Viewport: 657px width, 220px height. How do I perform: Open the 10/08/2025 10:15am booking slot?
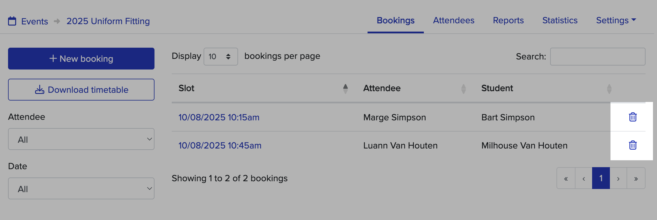[x=219, y=117]
